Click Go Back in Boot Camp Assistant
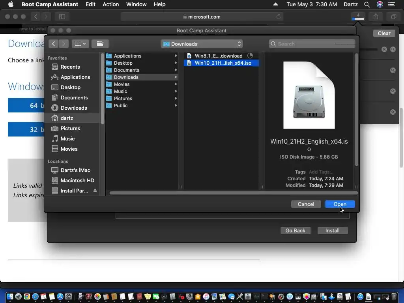 (x=295, y=230)
